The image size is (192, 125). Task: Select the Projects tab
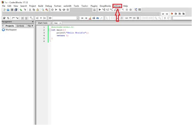click(10, 26)
